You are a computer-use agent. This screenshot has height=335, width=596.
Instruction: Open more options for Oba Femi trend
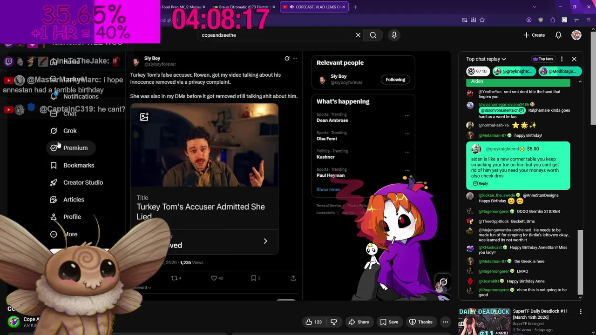(407, 134)
